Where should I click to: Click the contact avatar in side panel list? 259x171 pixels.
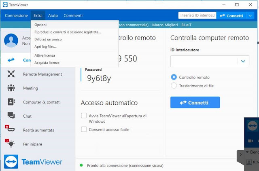[x=249, y=162]
